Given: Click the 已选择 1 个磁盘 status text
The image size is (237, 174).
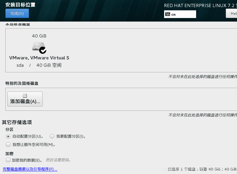Looking at the screenshot, I should (x=181, y=169).
